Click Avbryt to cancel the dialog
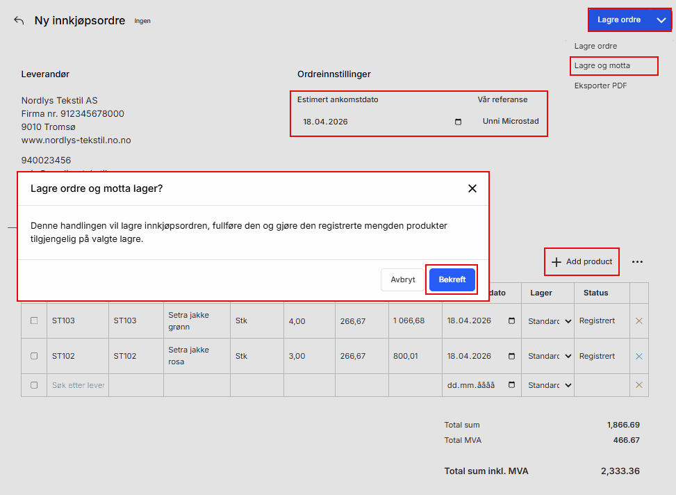 pos(402,279)
